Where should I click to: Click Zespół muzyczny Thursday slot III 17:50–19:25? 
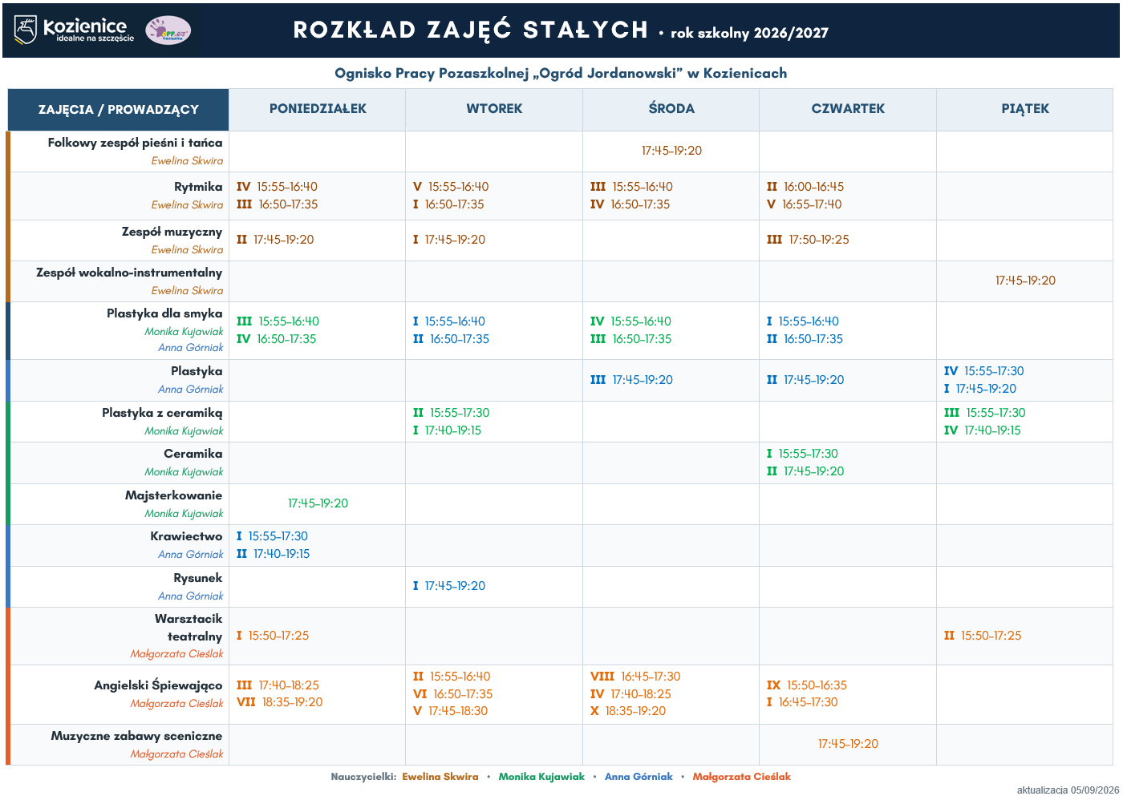(x=808, y=240)
